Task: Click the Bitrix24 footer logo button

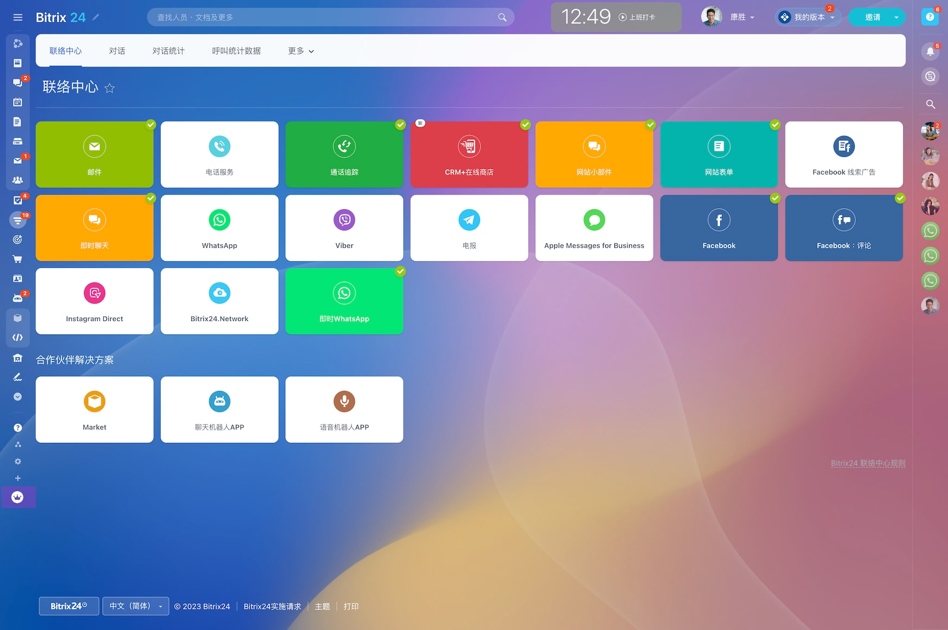Action: [x=69, y=606]
